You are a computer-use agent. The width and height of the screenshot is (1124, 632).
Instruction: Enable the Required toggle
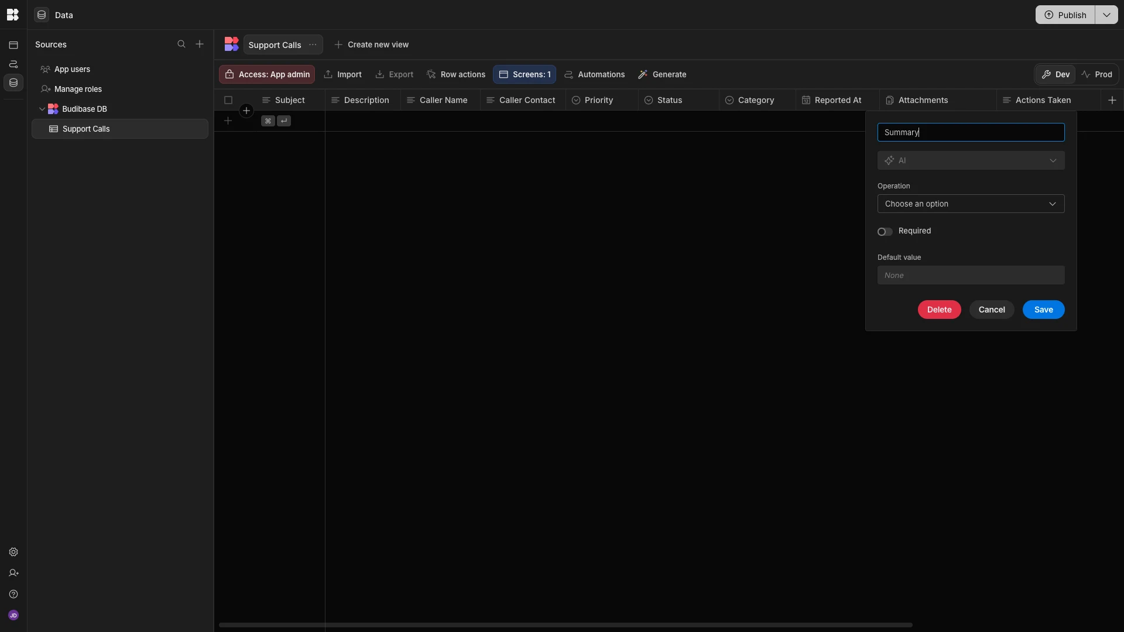click(884, 232)
